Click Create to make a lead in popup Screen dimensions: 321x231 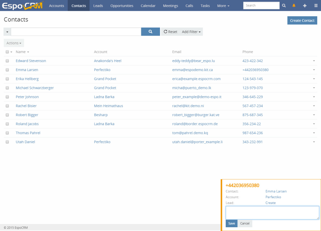pyautogui.click(x=270, y=203)
